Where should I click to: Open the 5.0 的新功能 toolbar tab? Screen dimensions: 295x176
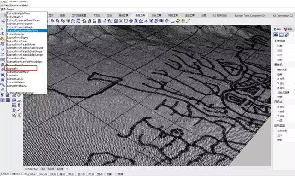[x=219, y=15]
